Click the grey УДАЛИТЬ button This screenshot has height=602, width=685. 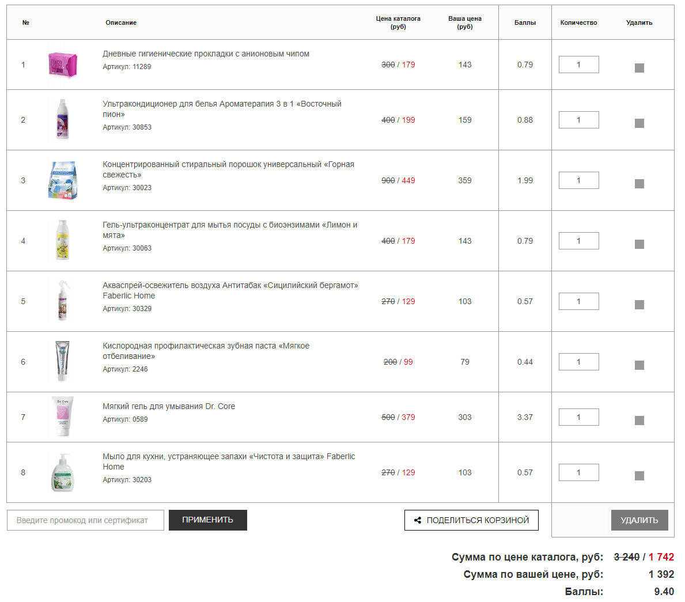tap(639, 520)
